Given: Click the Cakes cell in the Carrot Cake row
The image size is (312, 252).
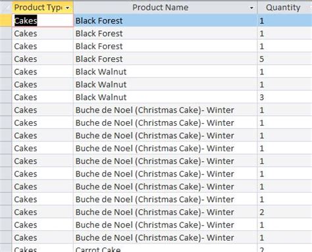Looking at the screenshot, I should point(43,248).
